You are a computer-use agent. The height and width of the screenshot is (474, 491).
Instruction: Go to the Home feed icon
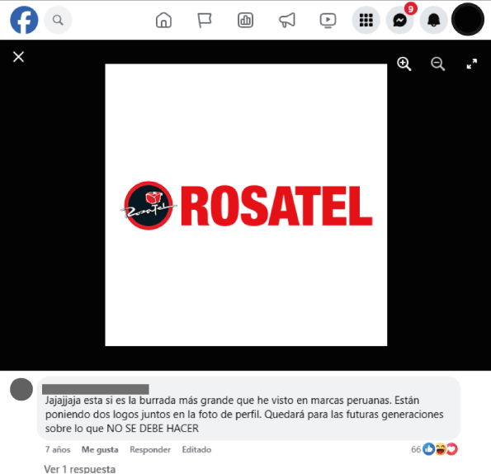[163, 21]
